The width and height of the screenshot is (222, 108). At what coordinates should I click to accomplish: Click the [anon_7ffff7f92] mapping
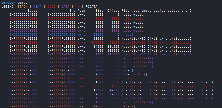click(x=137, y=62)
